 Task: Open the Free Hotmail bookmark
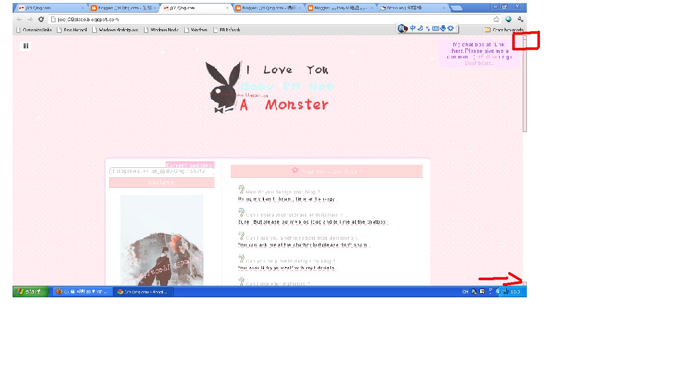tap(72, 30)
